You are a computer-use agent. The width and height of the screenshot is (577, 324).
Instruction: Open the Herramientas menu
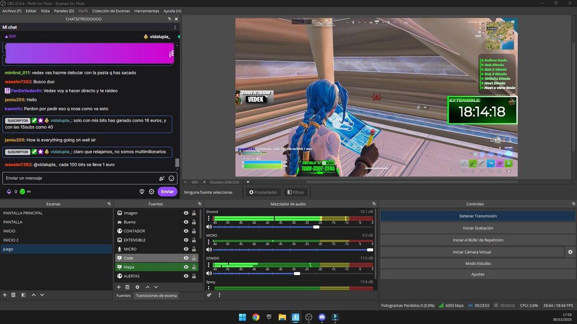pos(147,11)
